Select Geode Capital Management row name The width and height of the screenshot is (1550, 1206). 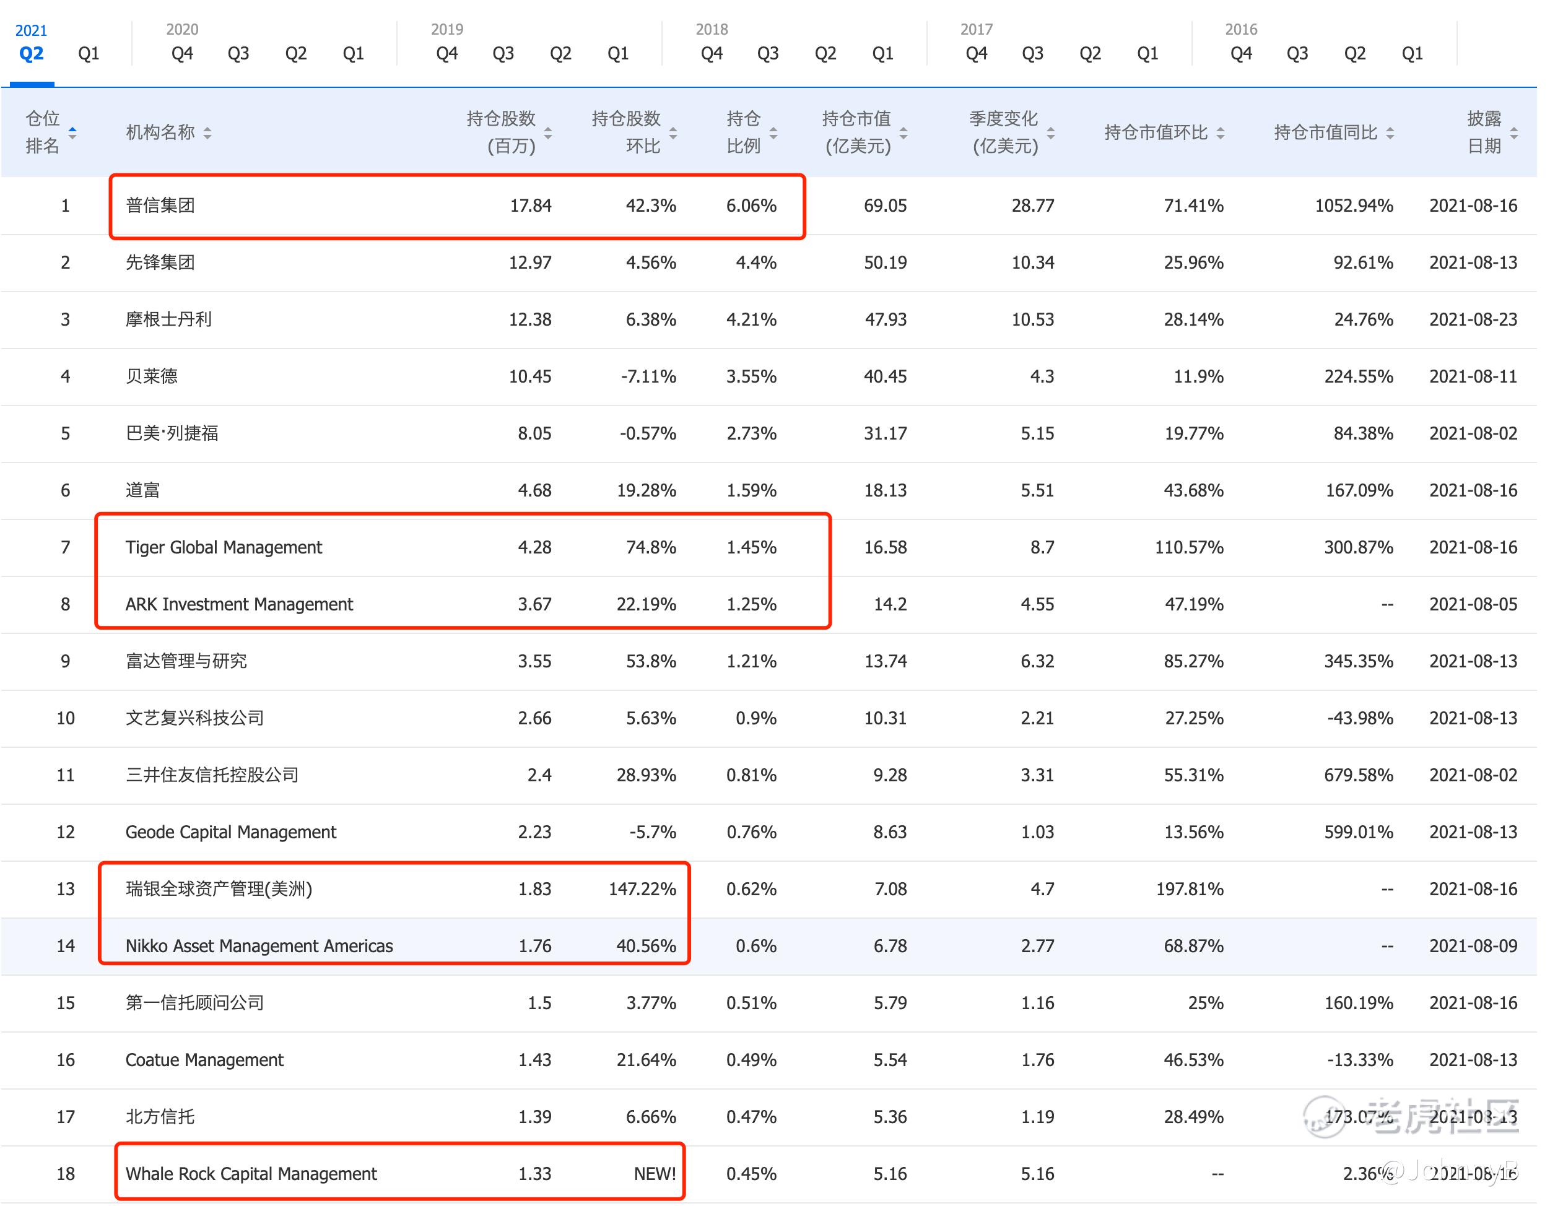pos(230,832)
